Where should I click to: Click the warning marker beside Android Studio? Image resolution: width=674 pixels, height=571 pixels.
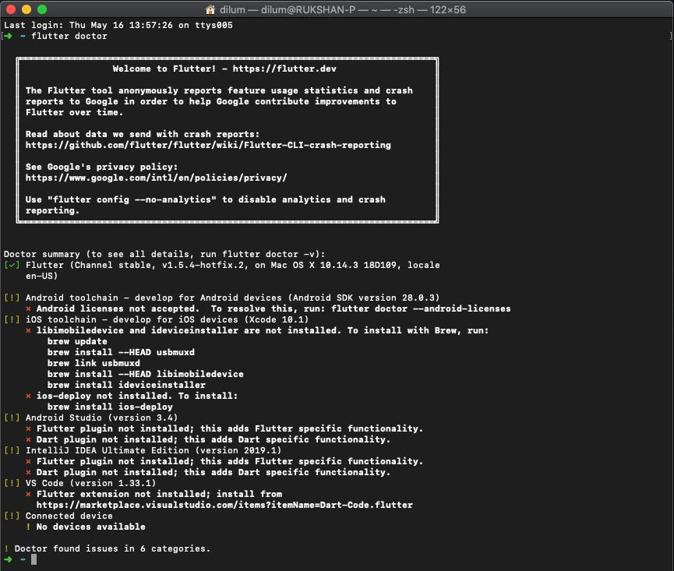pyautogui.click(x=12, y=418)
